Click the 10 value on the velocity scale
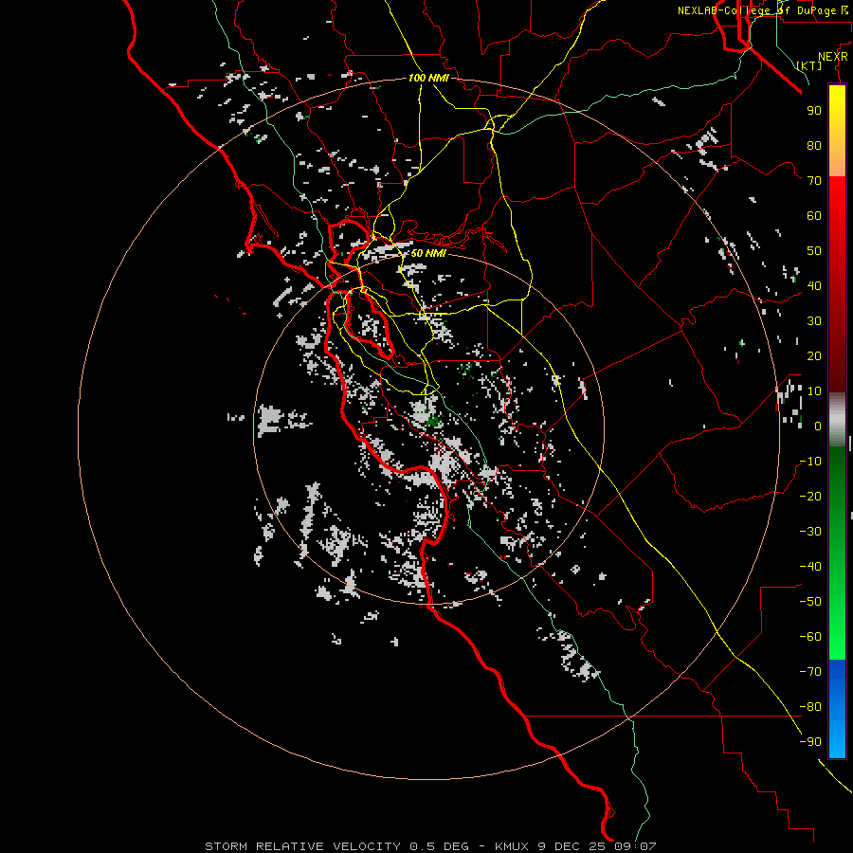 tap(814, 391)
